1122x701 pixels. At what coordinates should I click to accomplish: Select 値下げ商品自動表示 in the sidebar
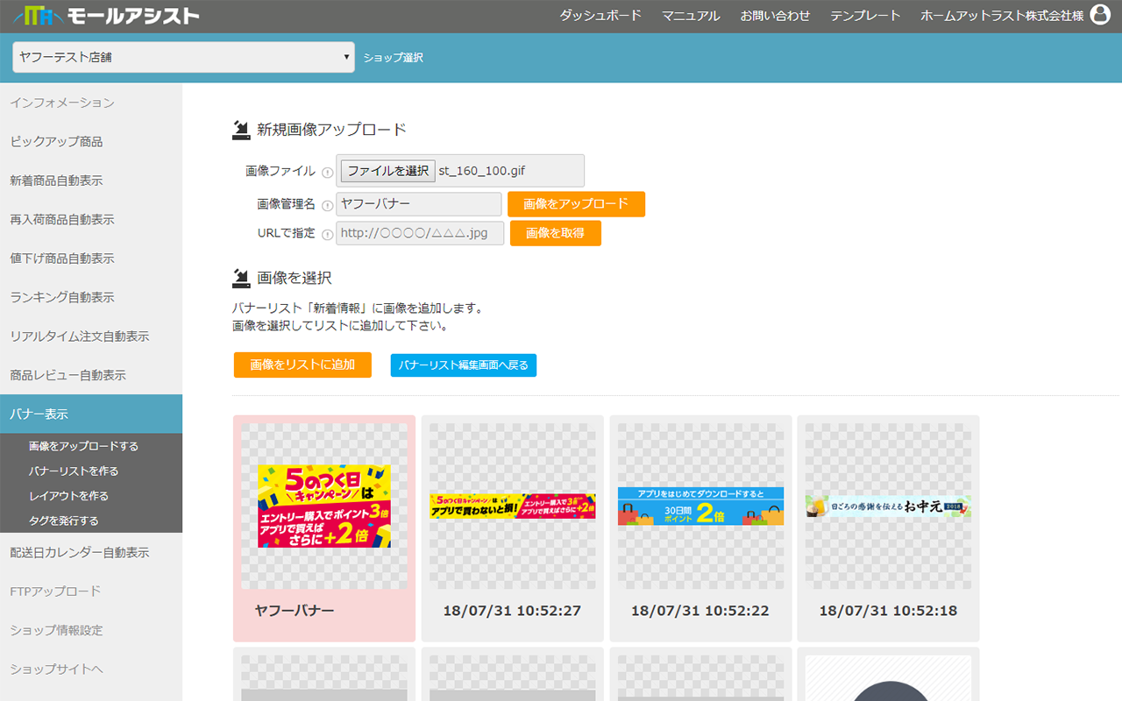click(x=91, y=258)
